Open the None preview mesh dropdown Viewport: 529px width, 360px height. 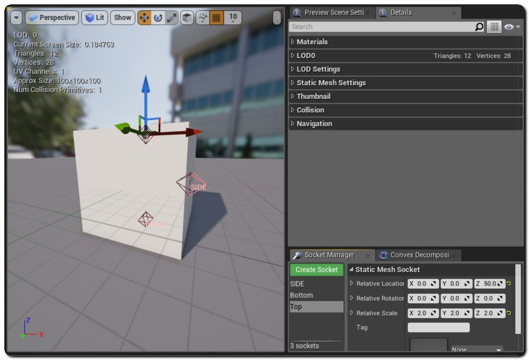pyautogui.click(x=476, y=349)
